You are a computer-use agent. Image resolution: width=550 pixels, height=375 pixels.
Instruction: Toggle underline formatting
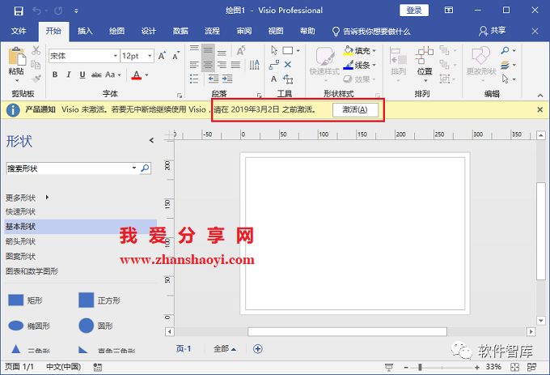tap(82, 75)
